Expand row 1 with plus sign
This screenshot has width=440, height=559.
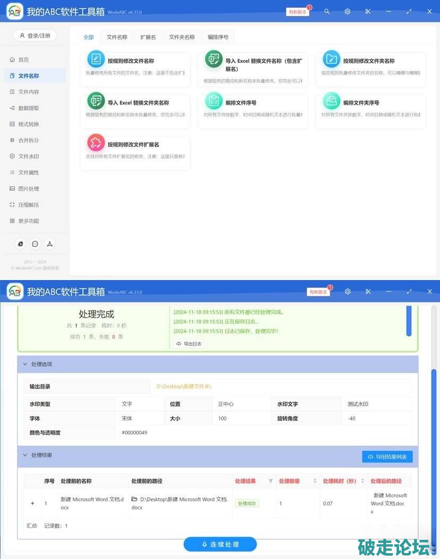(x=32, y=503)
